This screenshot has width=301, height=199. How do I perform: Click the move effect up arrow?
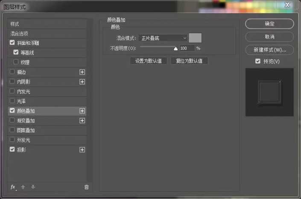pyautogui.click(x=23, y=187)
